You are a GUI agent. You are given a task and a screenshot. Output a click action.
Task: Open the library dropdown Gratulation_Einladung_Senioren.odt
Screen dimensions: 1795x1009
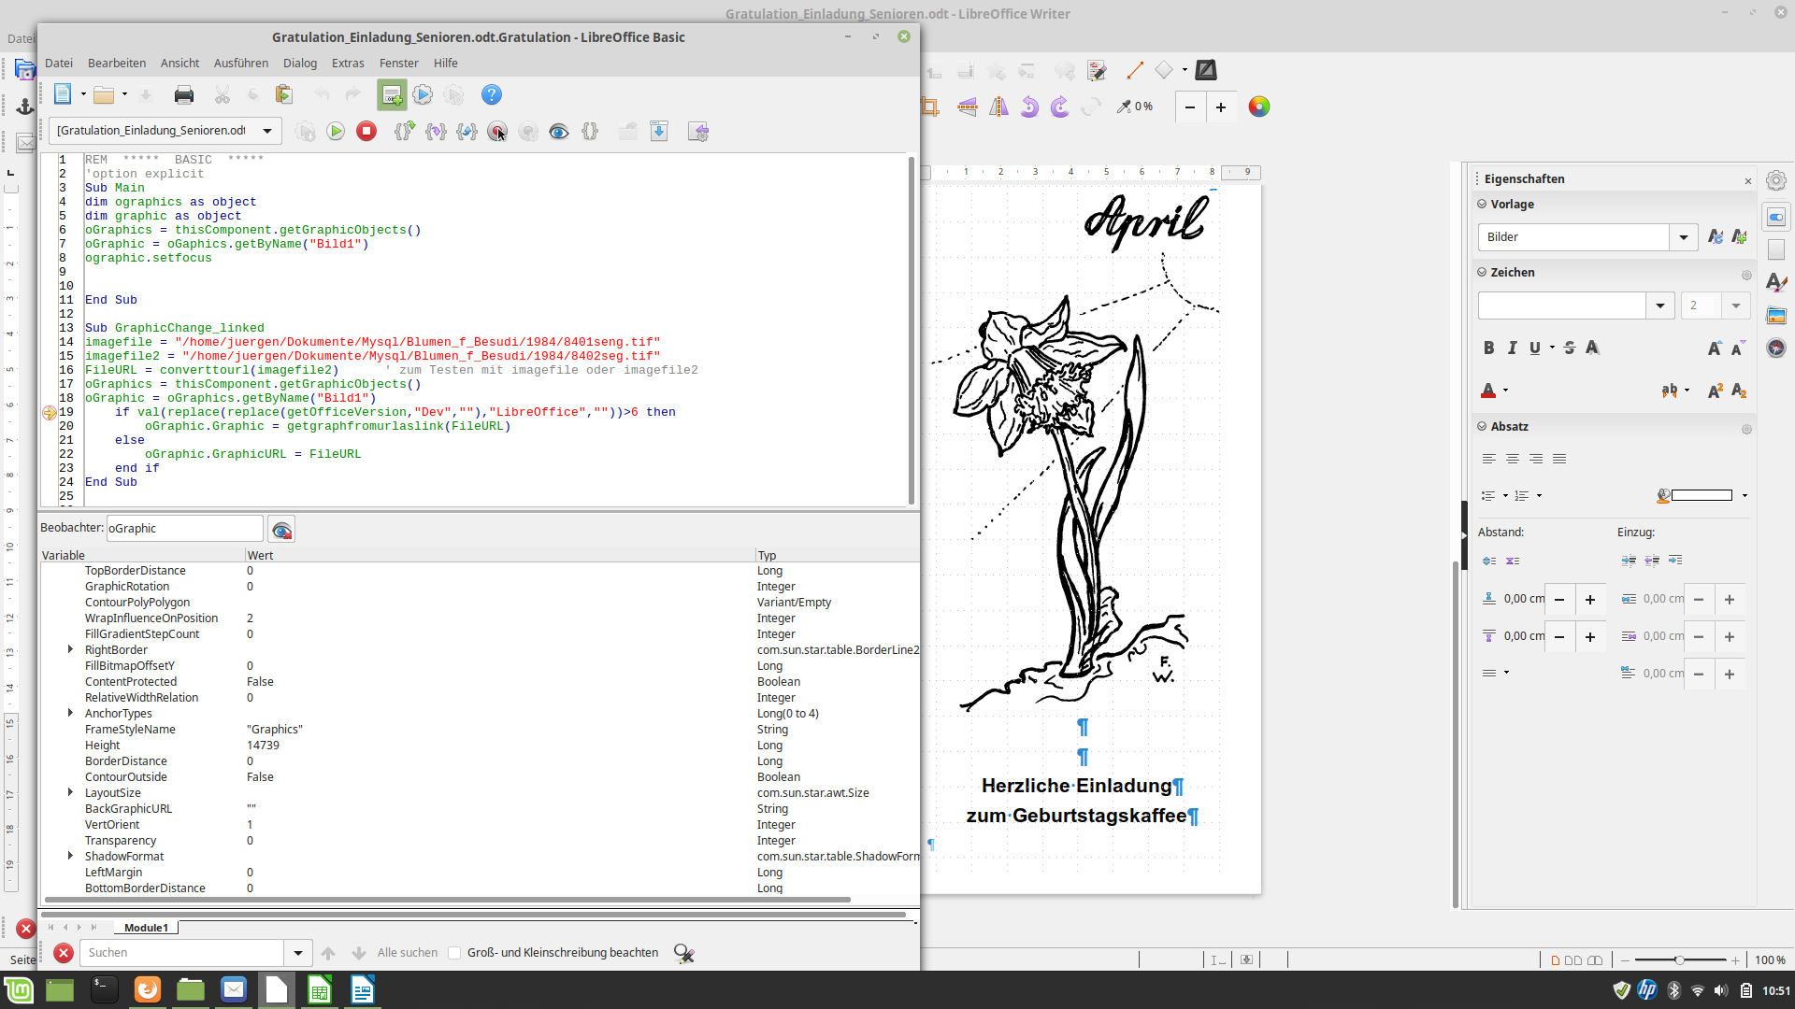coord(267,131)
